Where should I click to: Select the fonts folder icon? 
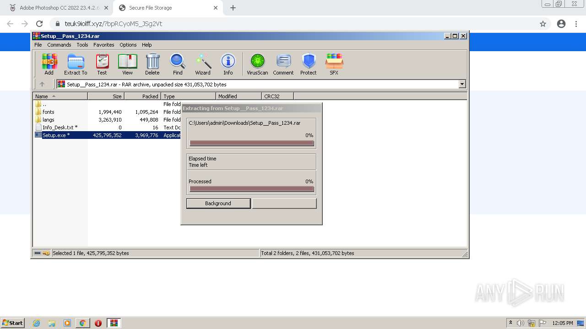coord(38,112)
